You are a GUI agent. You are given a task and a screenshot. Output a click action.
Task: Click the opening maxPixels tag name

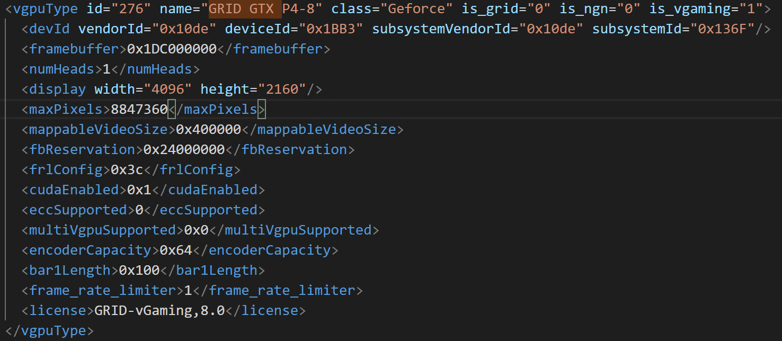point(66,109)
